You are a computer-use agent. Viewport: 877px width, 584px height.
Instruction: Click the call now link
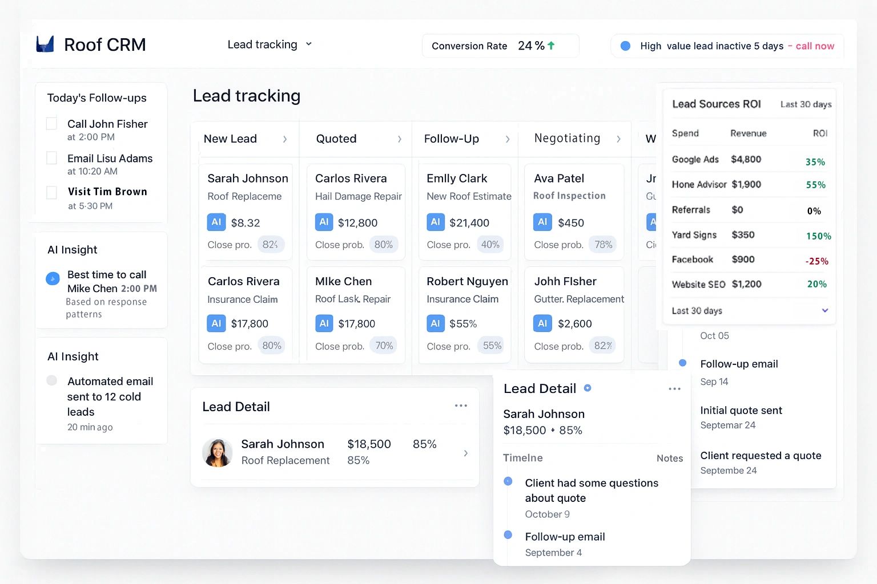[815, 46]
